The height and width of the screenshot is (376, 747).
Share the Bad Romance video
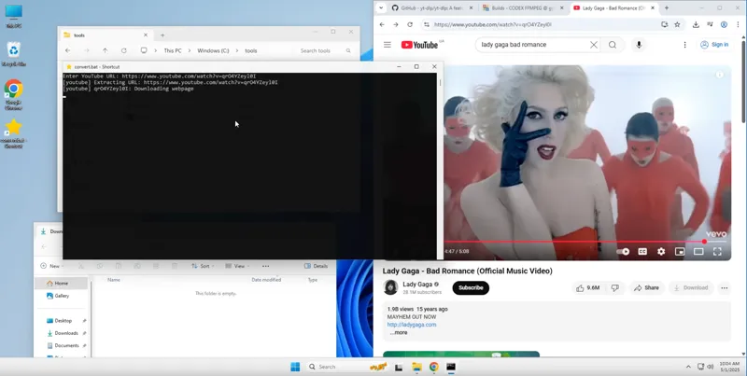click(x=646, y=288)
